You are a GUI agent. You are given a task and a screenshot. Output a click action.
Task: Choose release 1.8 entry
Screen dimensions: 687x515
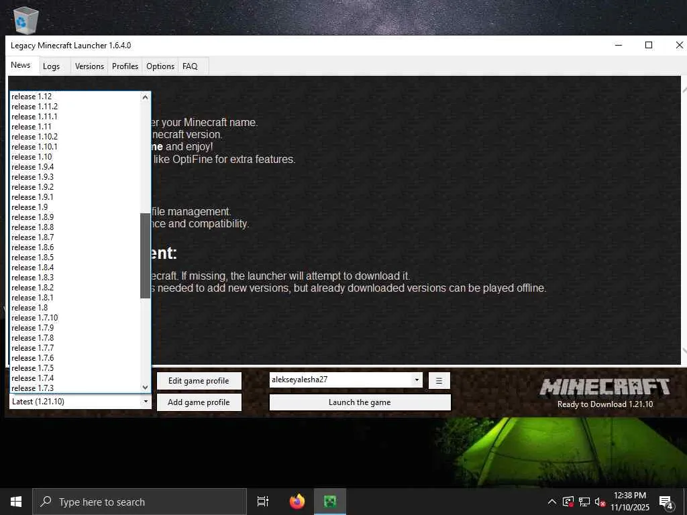pyautogui.click(x=75, y=308)
